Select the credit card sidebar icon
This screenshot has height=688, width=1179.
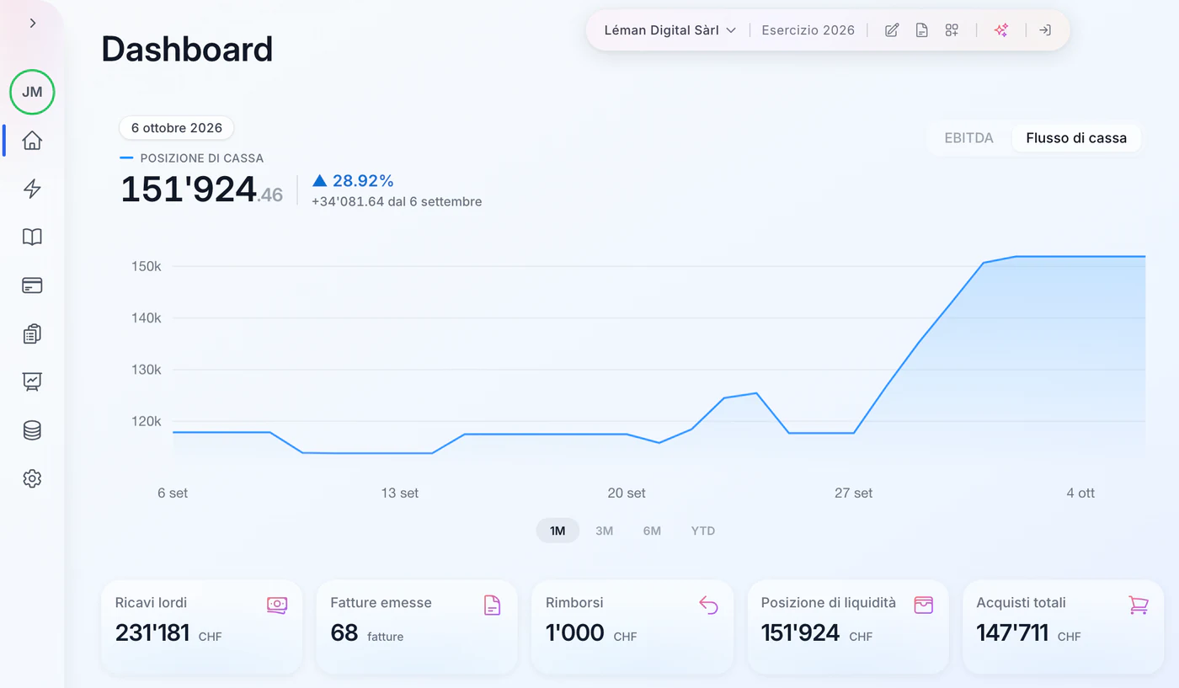click(x=32, y=285)
